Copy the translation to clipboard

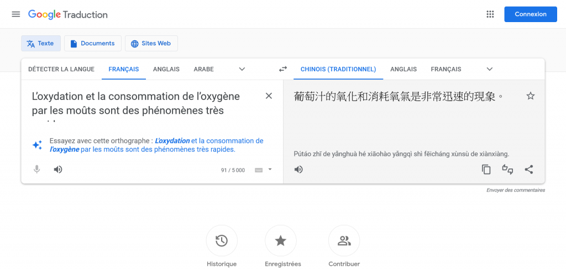coord(486,170)
